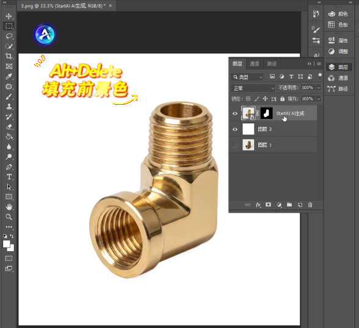
Task: Select the Lasso tool
Action: [x=9, y=36]
